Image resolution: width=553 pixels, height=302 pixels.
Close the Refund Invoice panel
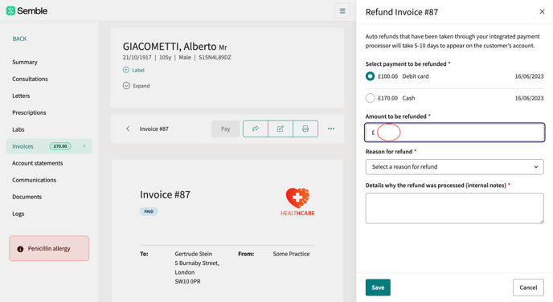(542, 11)
